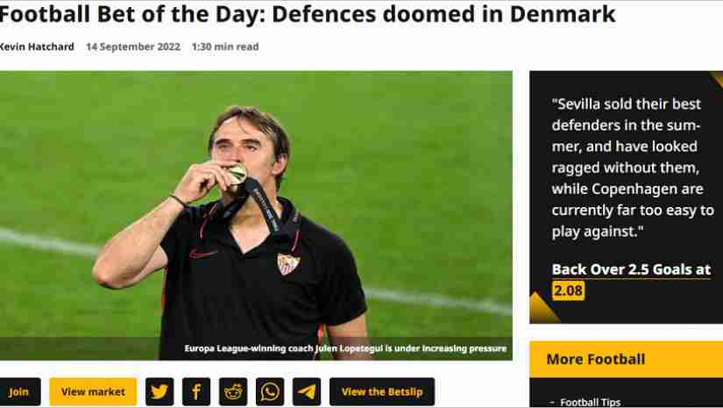723x408 pixels.
Task: Share article via WhatsApp
Action: click(x=270, y=391)
